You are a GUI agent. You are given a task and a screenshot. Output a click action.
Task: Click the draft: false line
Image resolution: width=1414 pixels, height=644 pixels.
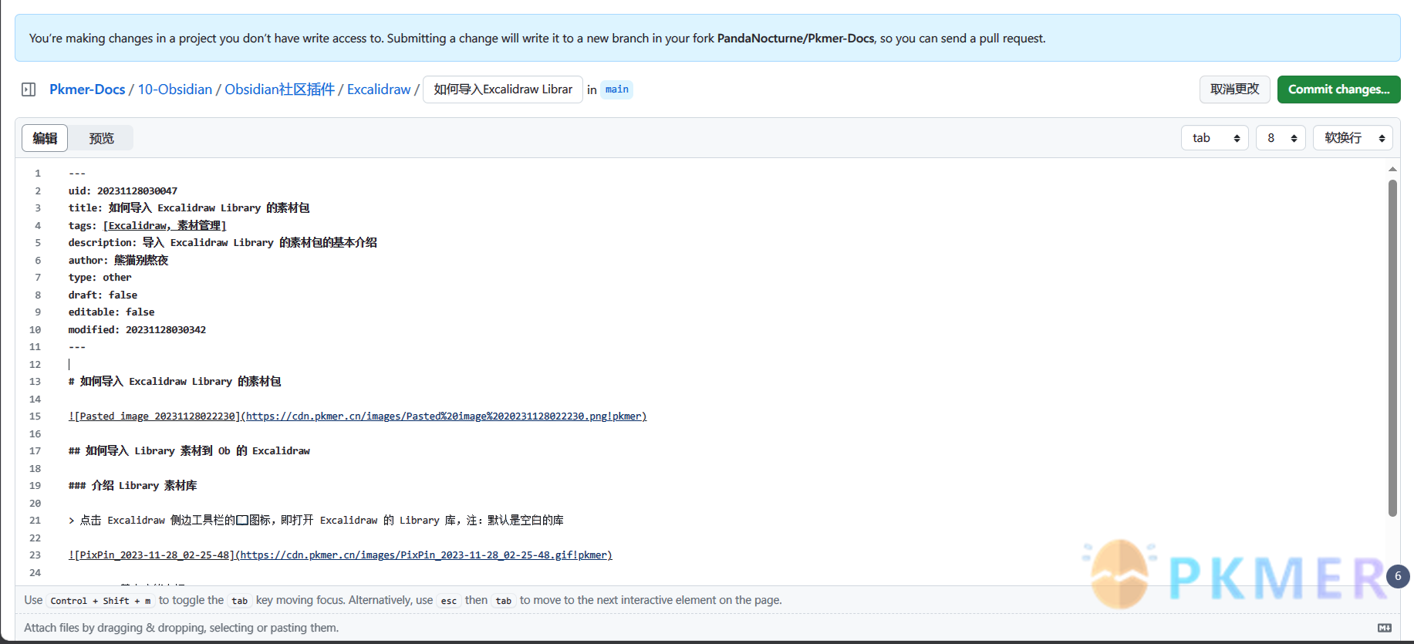[x=103, y=295]
